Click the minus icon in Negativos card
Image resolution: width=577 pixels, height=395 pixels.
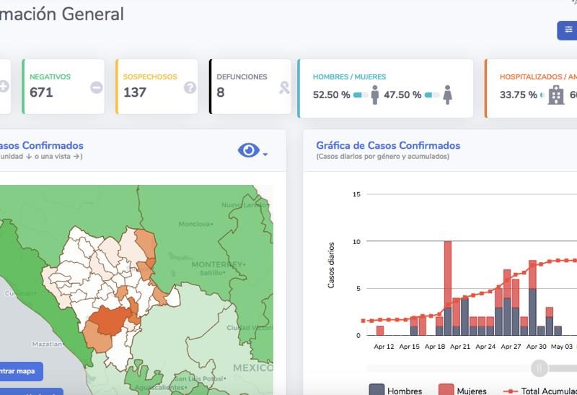click(96, 87)
